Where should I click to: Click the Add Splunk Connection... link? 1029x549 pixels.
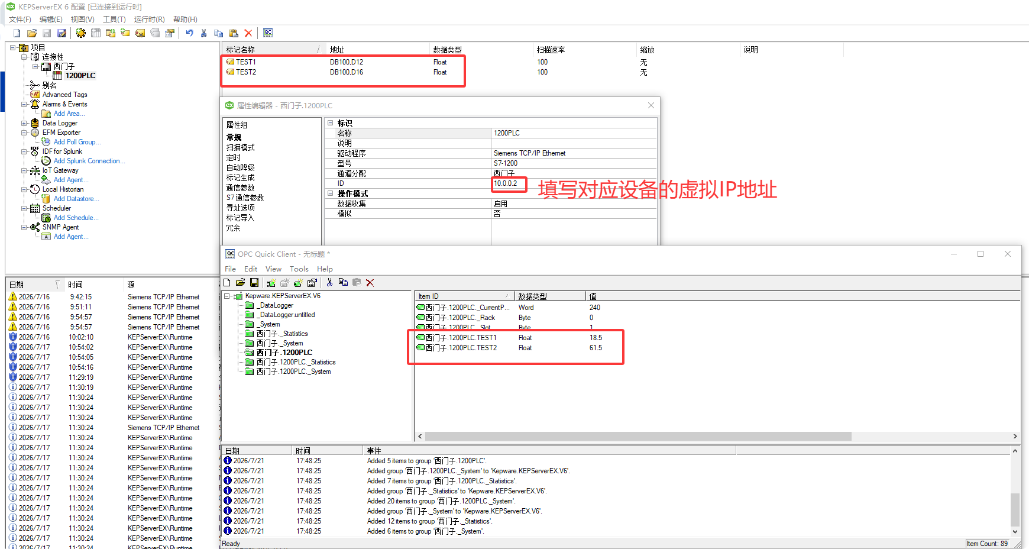pyautogui.click(x=89, y=161)
